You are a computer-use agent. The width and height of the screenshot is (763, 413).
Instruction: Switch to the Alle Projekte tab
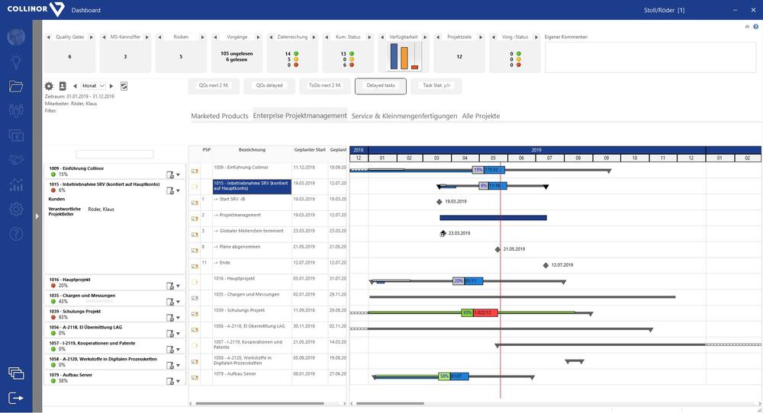[481, 116]
